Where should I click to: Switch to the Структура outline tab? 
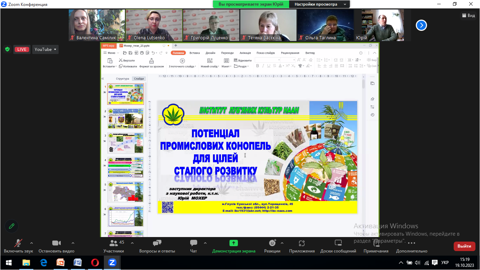(122, 79)
